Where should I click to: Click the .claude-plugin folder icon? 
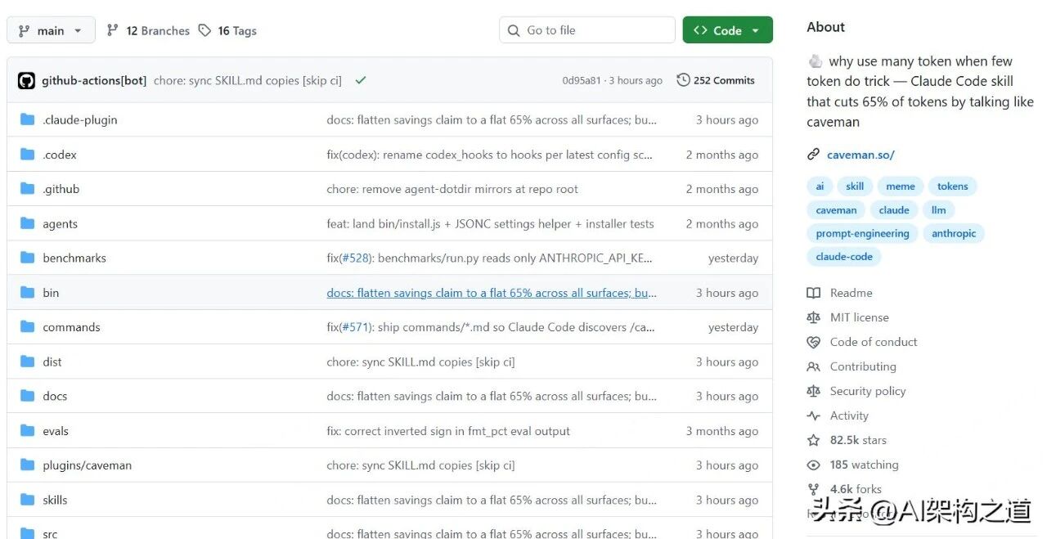click(28, 119)
